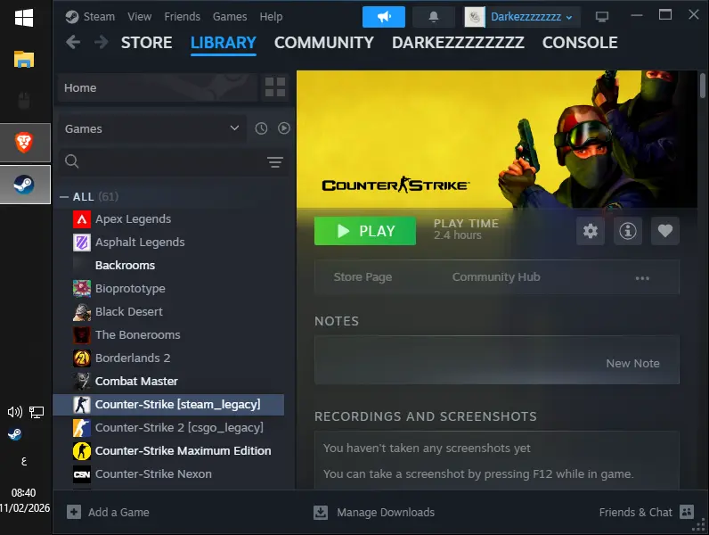Select Counter-Strike 2 [csgo_legacy] entry
709x535 pixels.
[168, 428]
